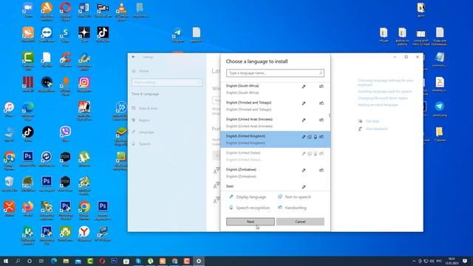Open the keyboard language settings help link

click(386, 83)
